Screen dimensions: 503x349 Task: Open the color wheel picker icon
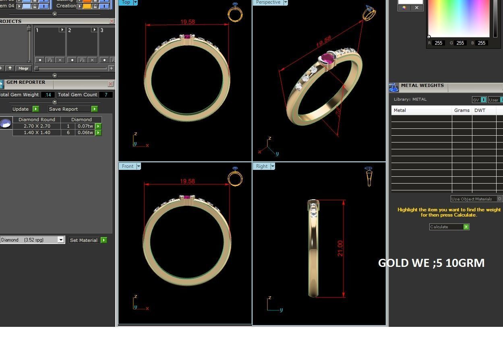[404, 8]
